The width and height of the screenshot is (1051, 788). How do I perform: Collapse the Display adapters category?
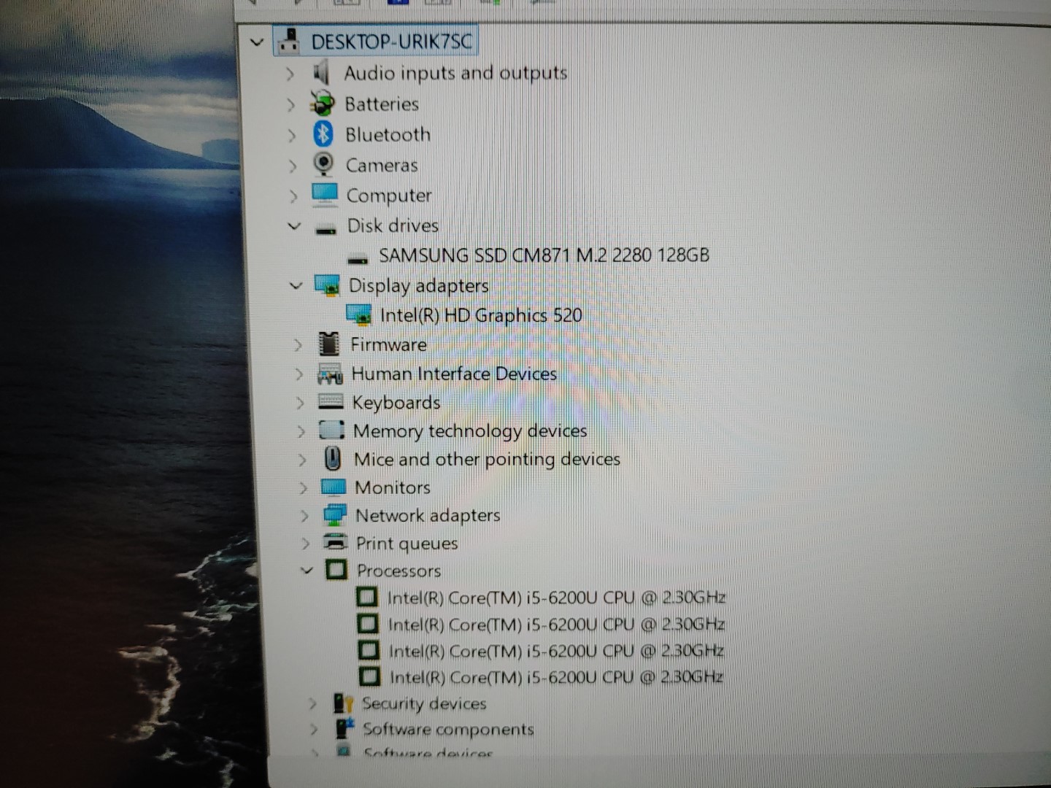click(x=296, y=285)
